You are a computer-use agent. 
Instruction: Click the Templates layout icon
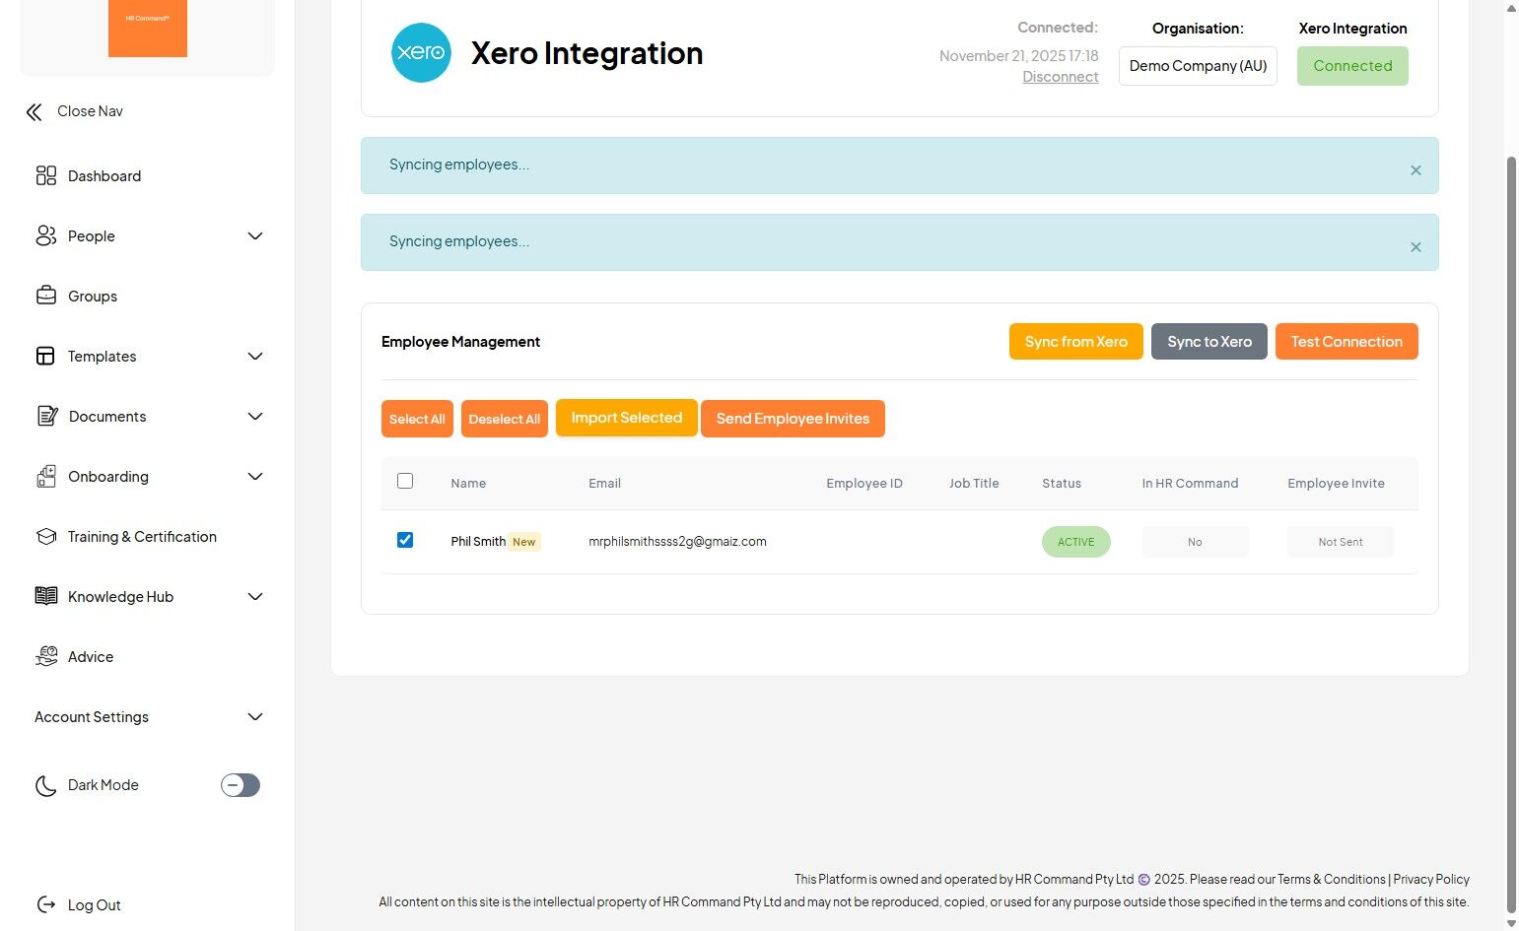[x=46, y=356]
